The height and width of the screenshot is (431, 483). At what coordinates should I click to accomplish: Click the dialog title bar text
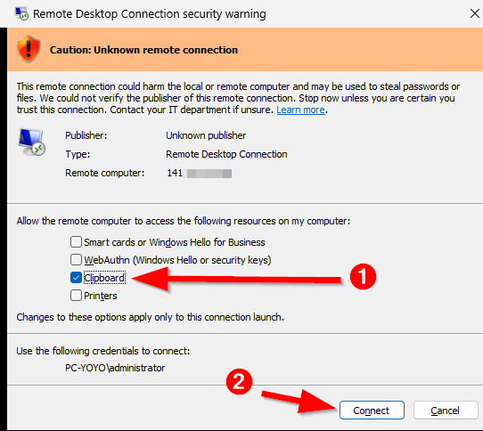(x=150, y=14)
